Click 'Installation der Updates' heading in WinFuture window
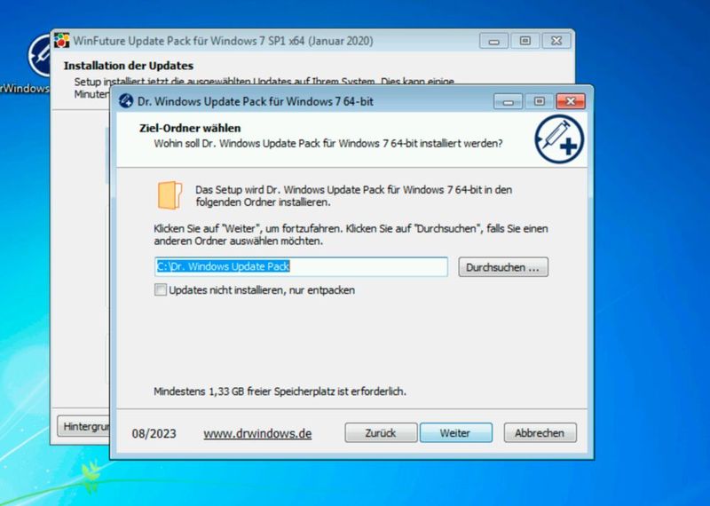 [129, 66]
